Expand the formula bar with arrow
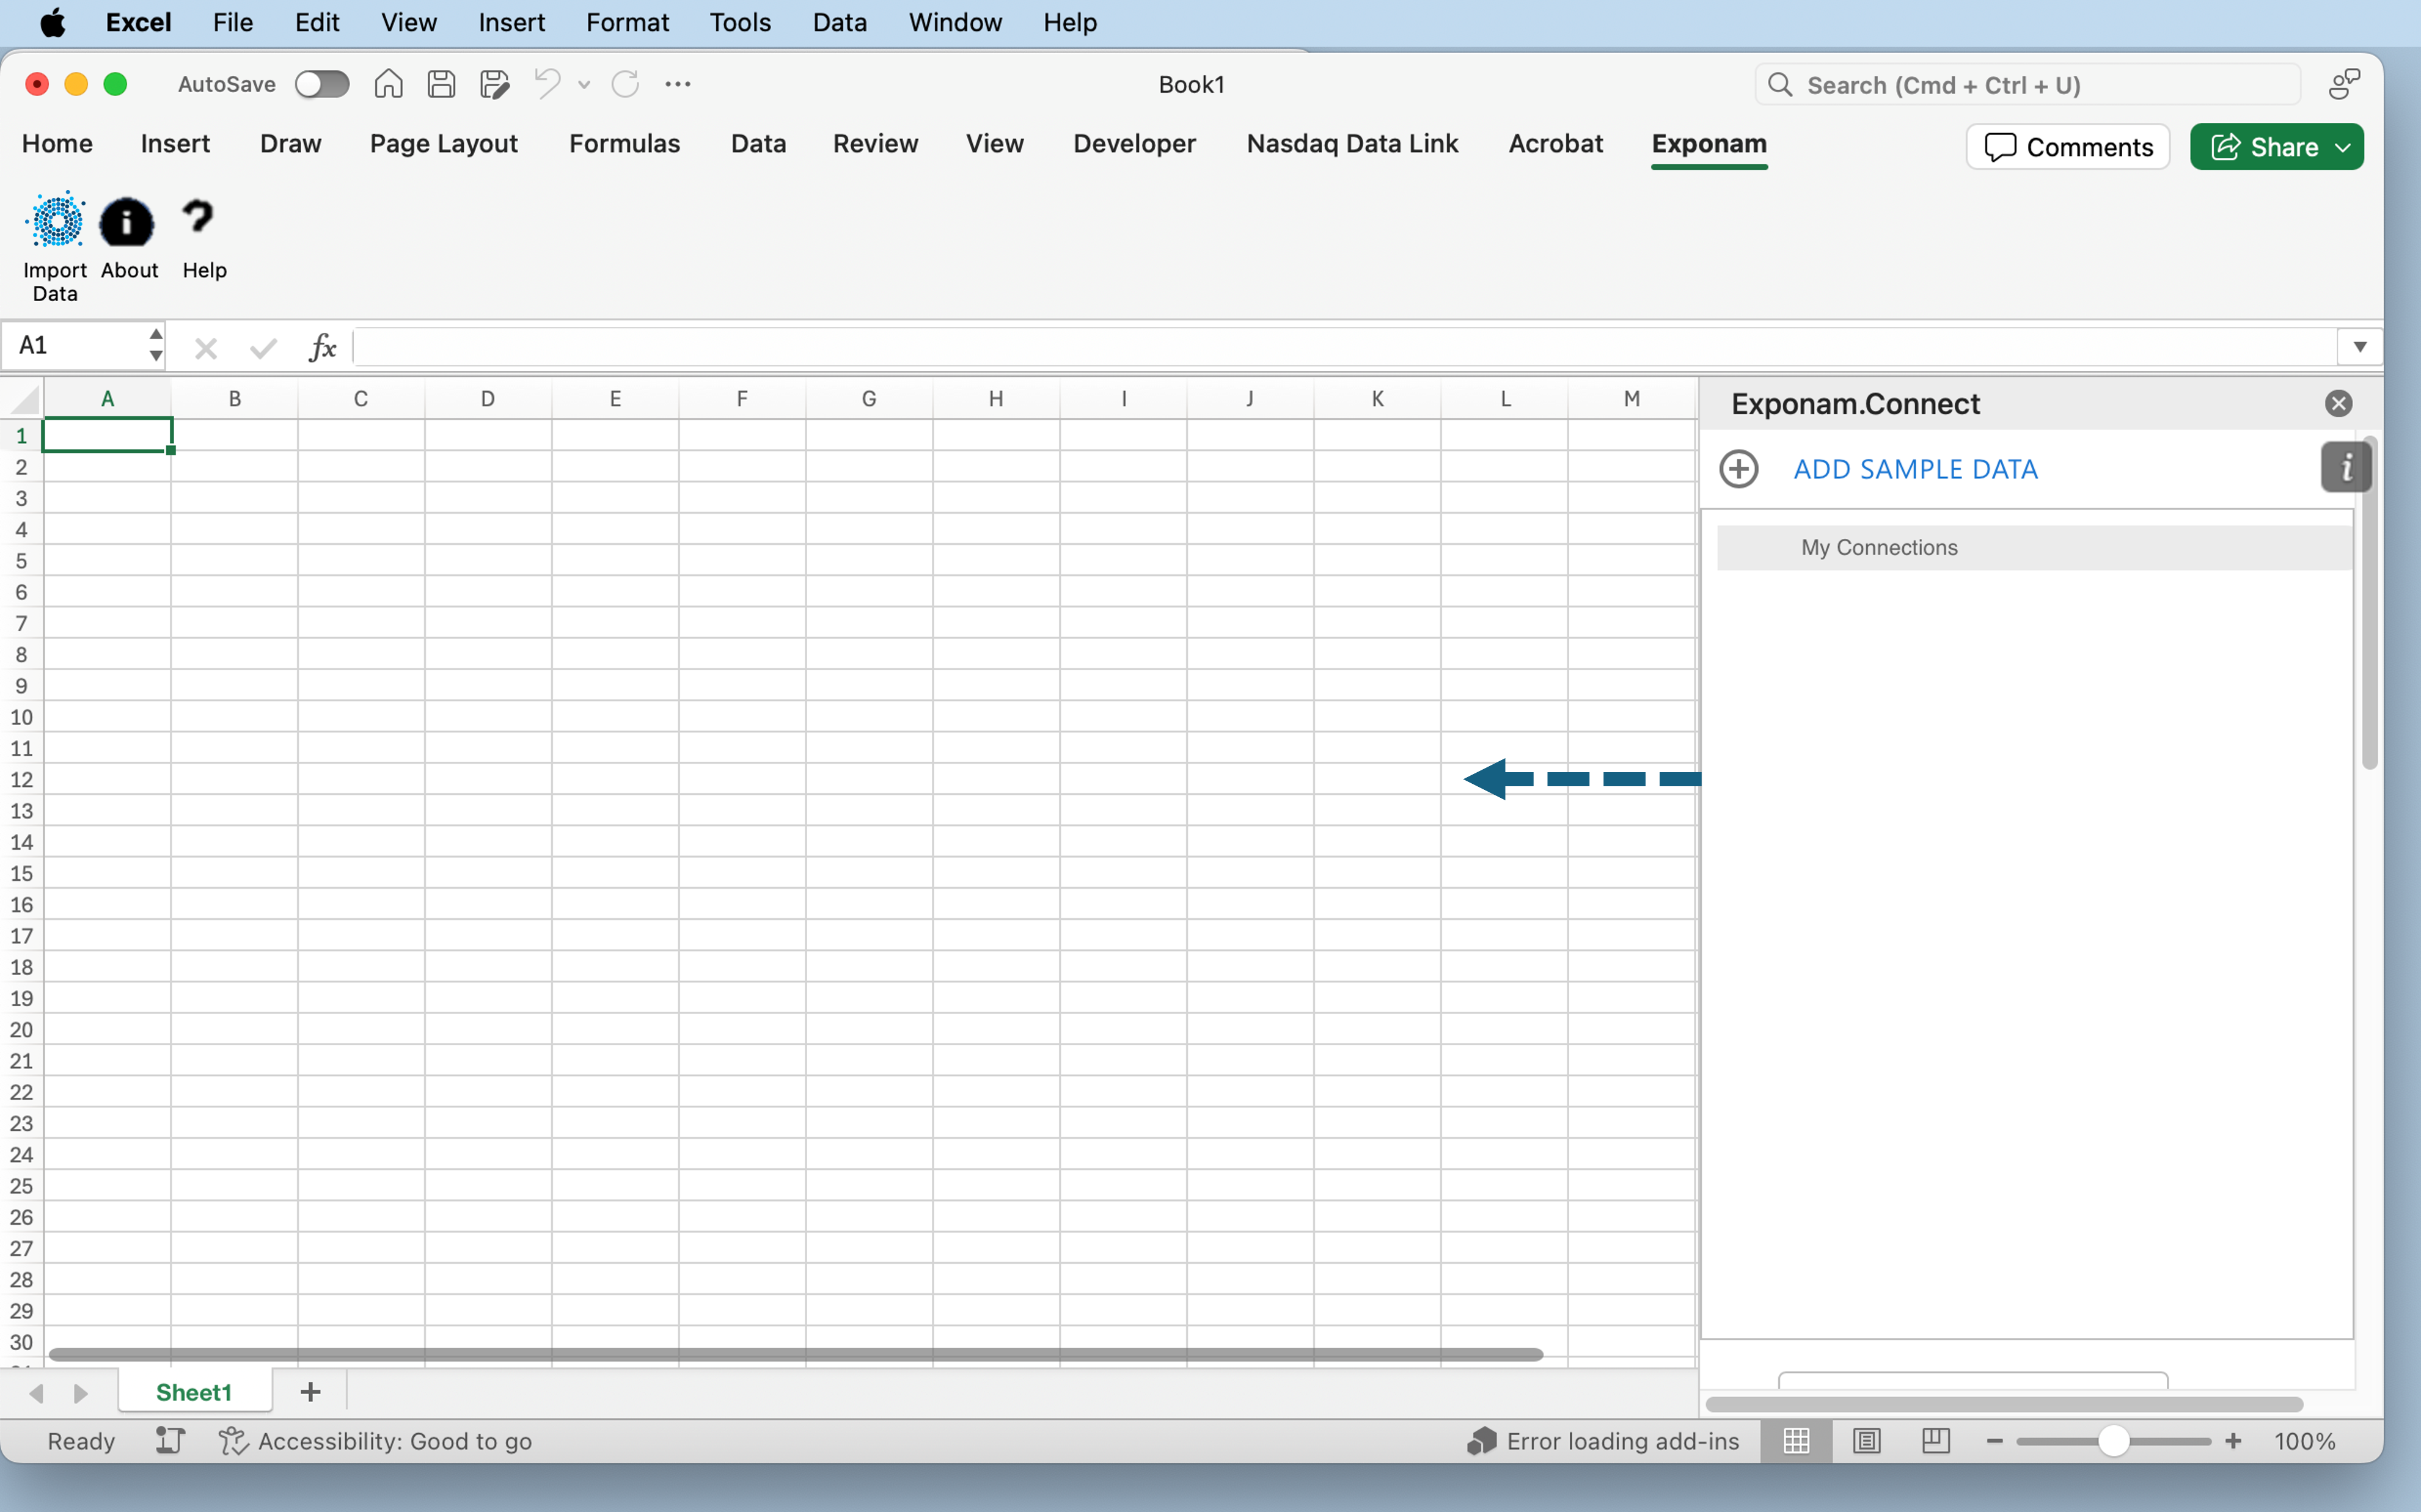Image resolution: width=2421 pixels, height=1512 pixels. (2360, 347)
